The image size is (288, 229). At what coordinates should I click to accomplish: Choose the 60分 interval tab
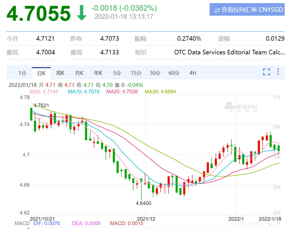click(174, 73)
